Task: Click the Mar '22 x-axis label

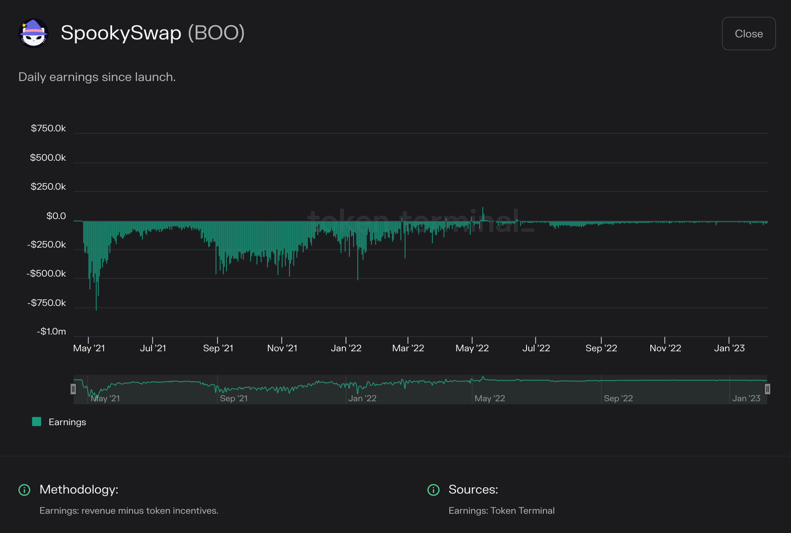Action: pyautogui.click(x=408, y=348)
